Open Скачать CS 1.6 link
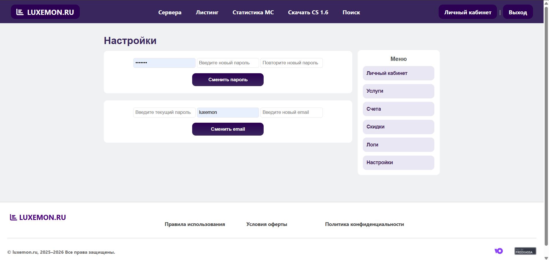 click(x=308, y=12)
